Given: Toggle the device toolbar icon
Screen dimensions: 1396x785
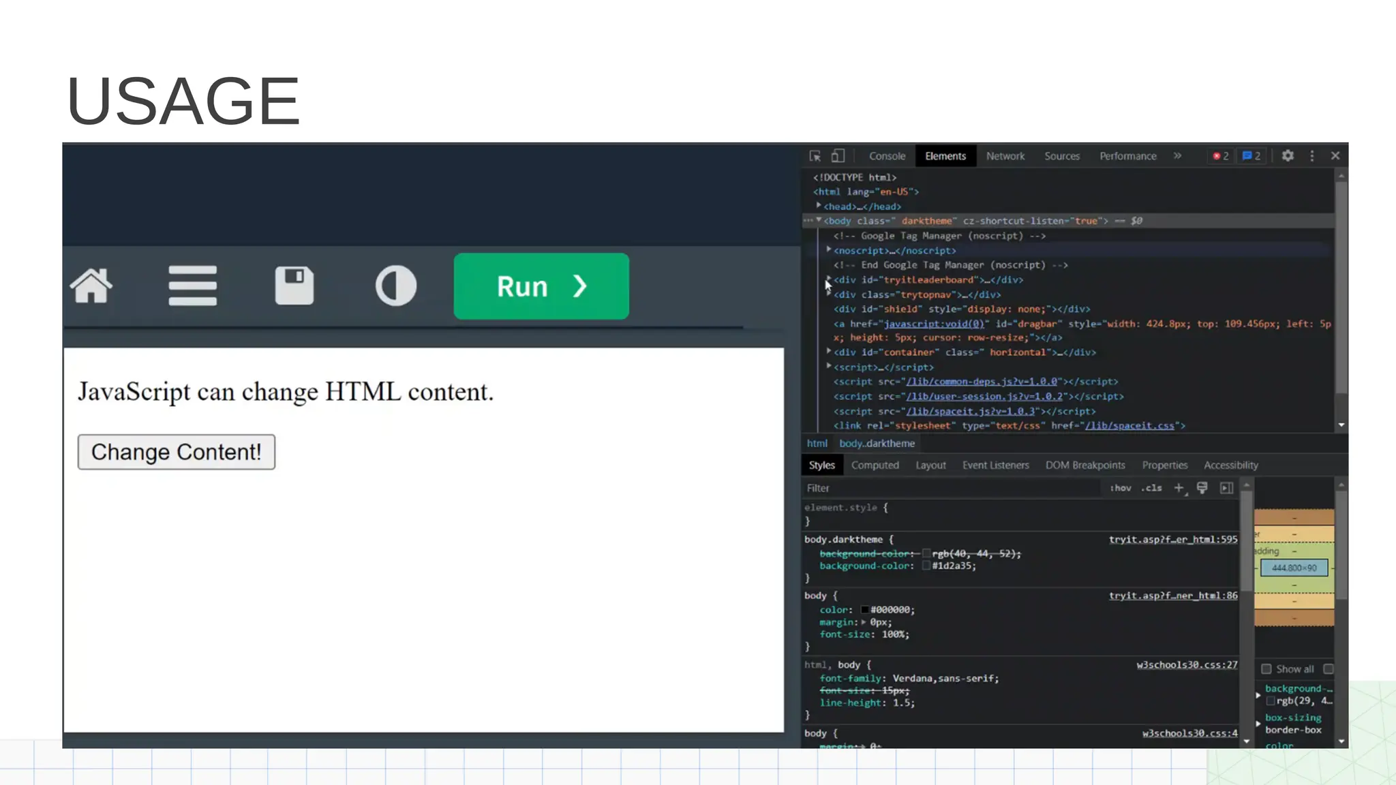Looking at the screenshot, I should tap(838, 156).
